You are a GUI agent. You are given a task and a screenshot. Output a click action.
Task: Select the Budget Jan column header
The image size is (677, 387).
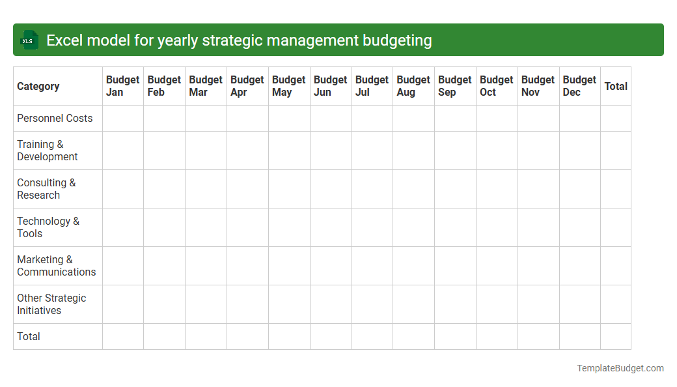coord(122,85)
